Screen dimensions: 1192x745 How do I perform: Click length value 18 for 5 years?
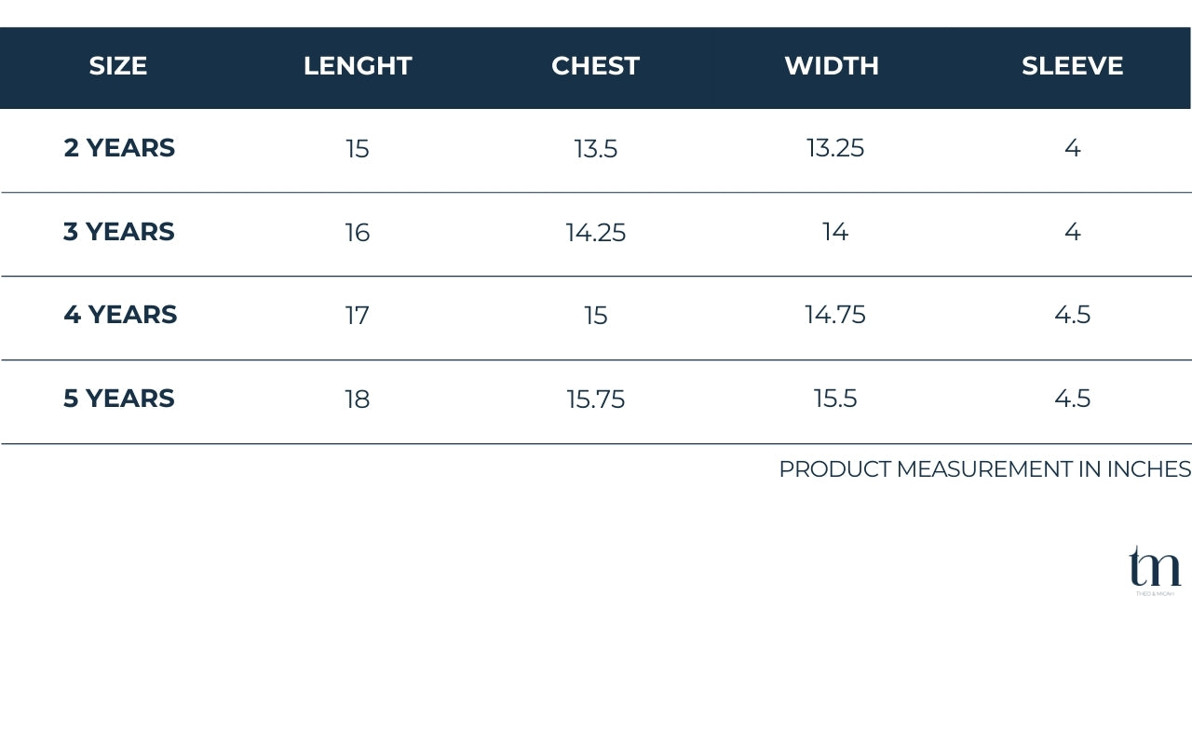click(x=358, y=400)
